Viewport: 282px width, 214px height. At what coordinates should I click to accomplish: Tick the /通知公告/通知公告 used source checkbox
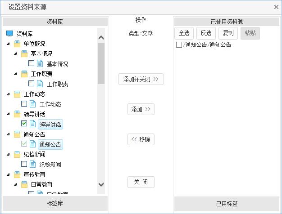179,45
